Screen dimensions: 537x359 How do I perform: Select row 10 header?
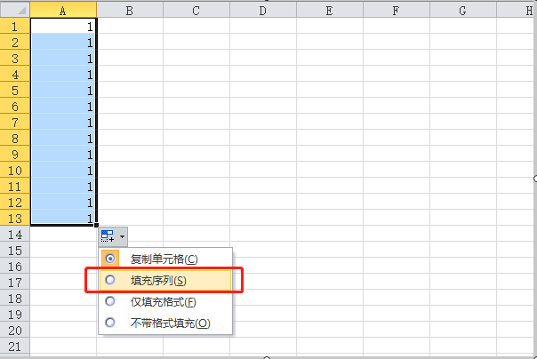coord(15,170)
